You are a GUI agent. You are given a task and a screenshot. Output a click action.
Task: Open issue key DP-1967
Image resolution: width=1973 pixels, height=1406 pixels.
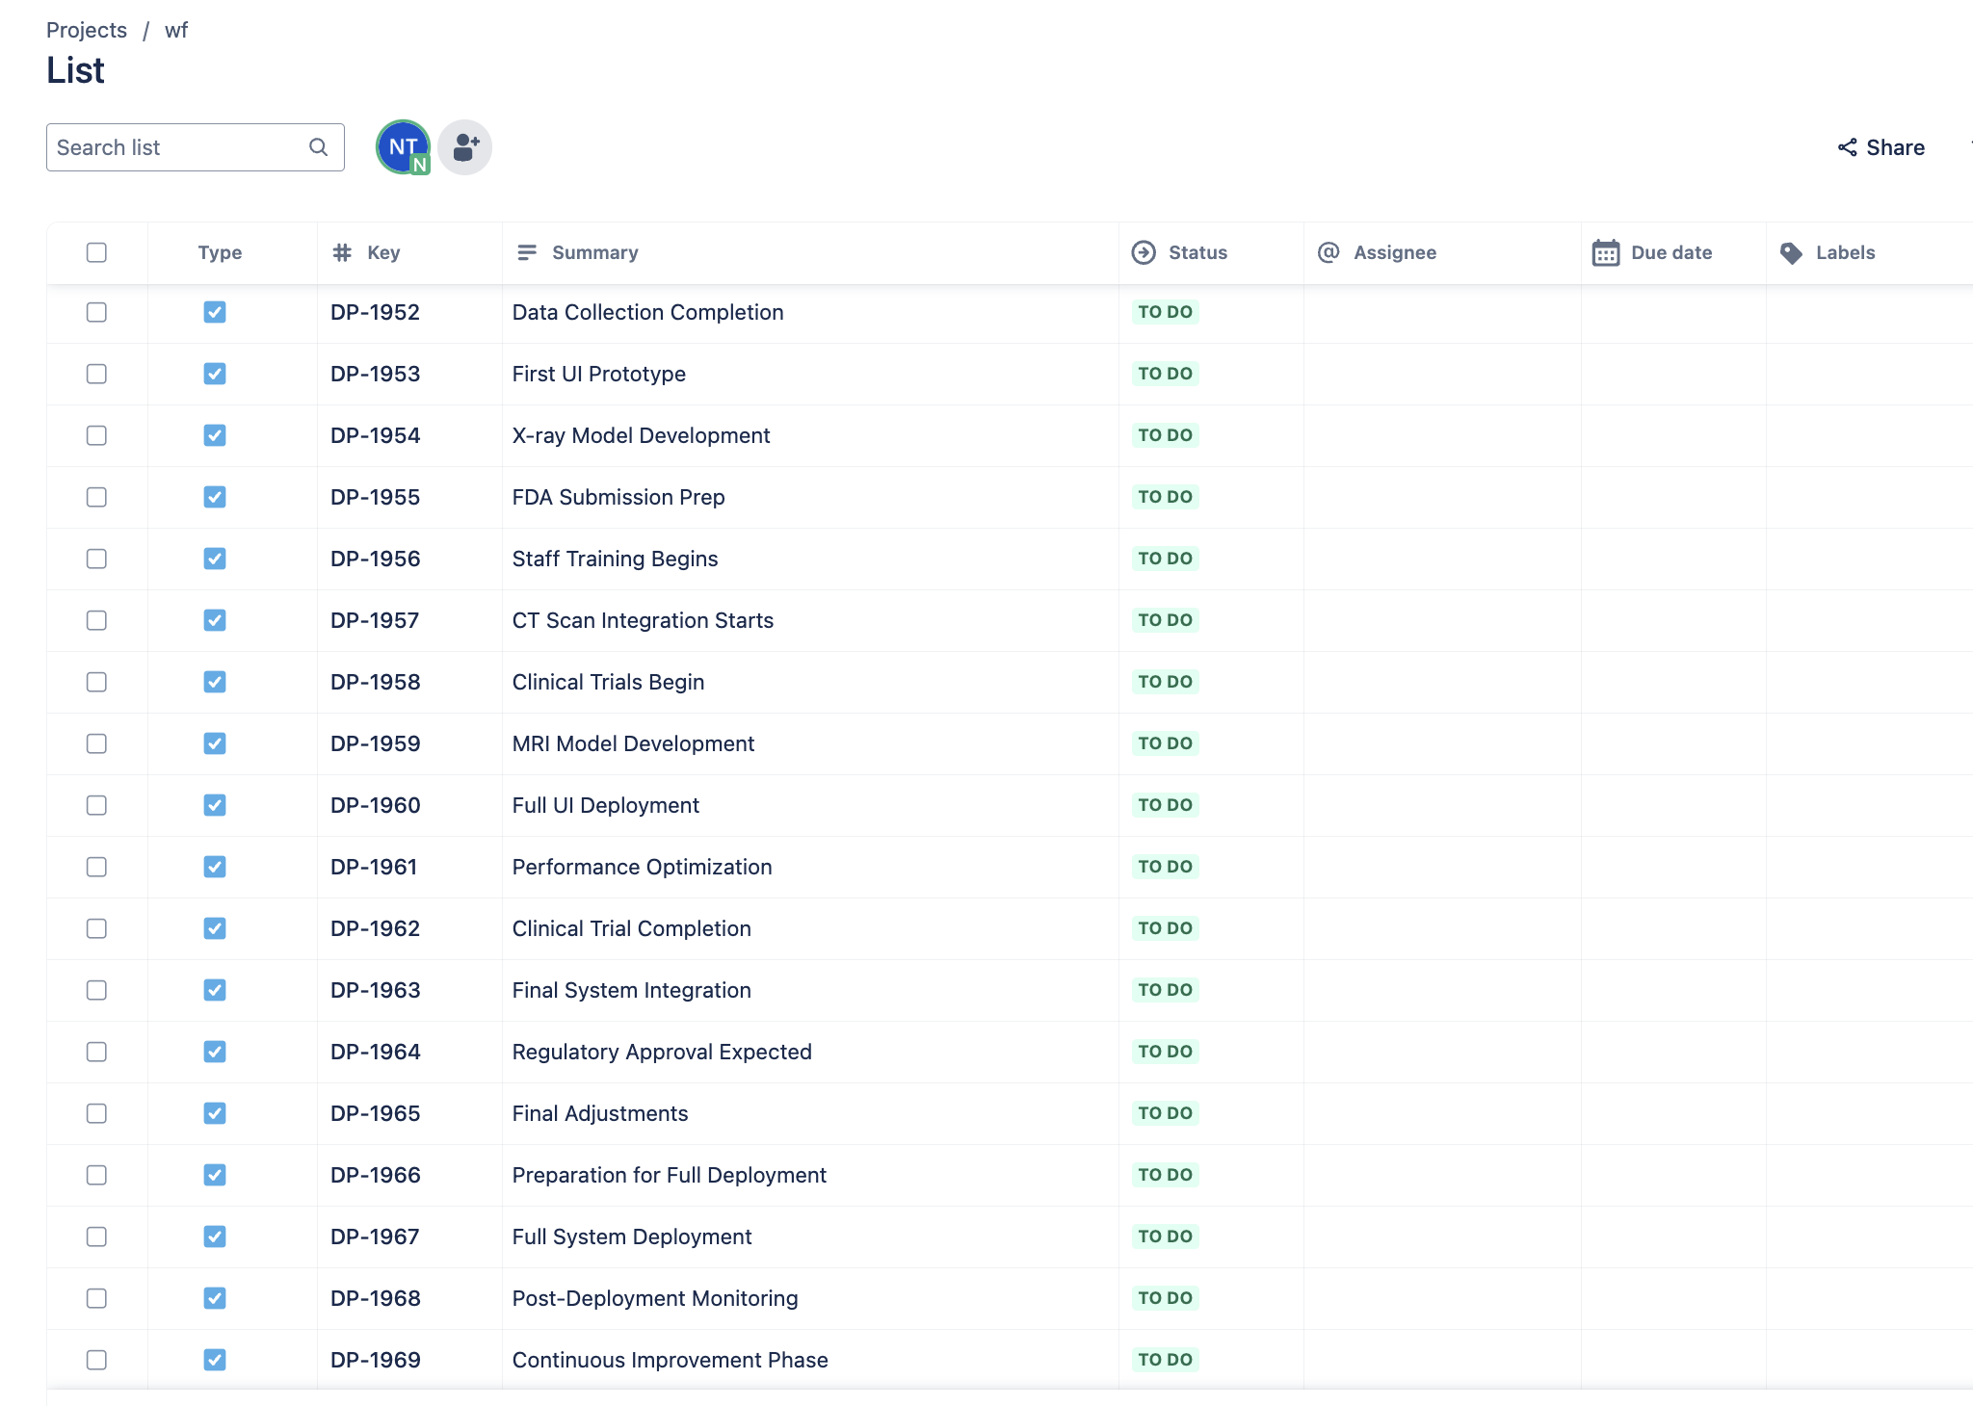click(x=375, y=1237)
